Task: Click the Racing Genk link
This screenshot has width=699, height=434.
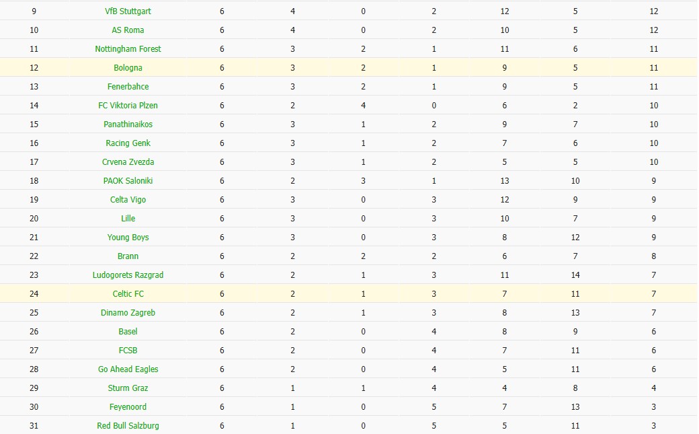Action: click(x=128, y=143)
